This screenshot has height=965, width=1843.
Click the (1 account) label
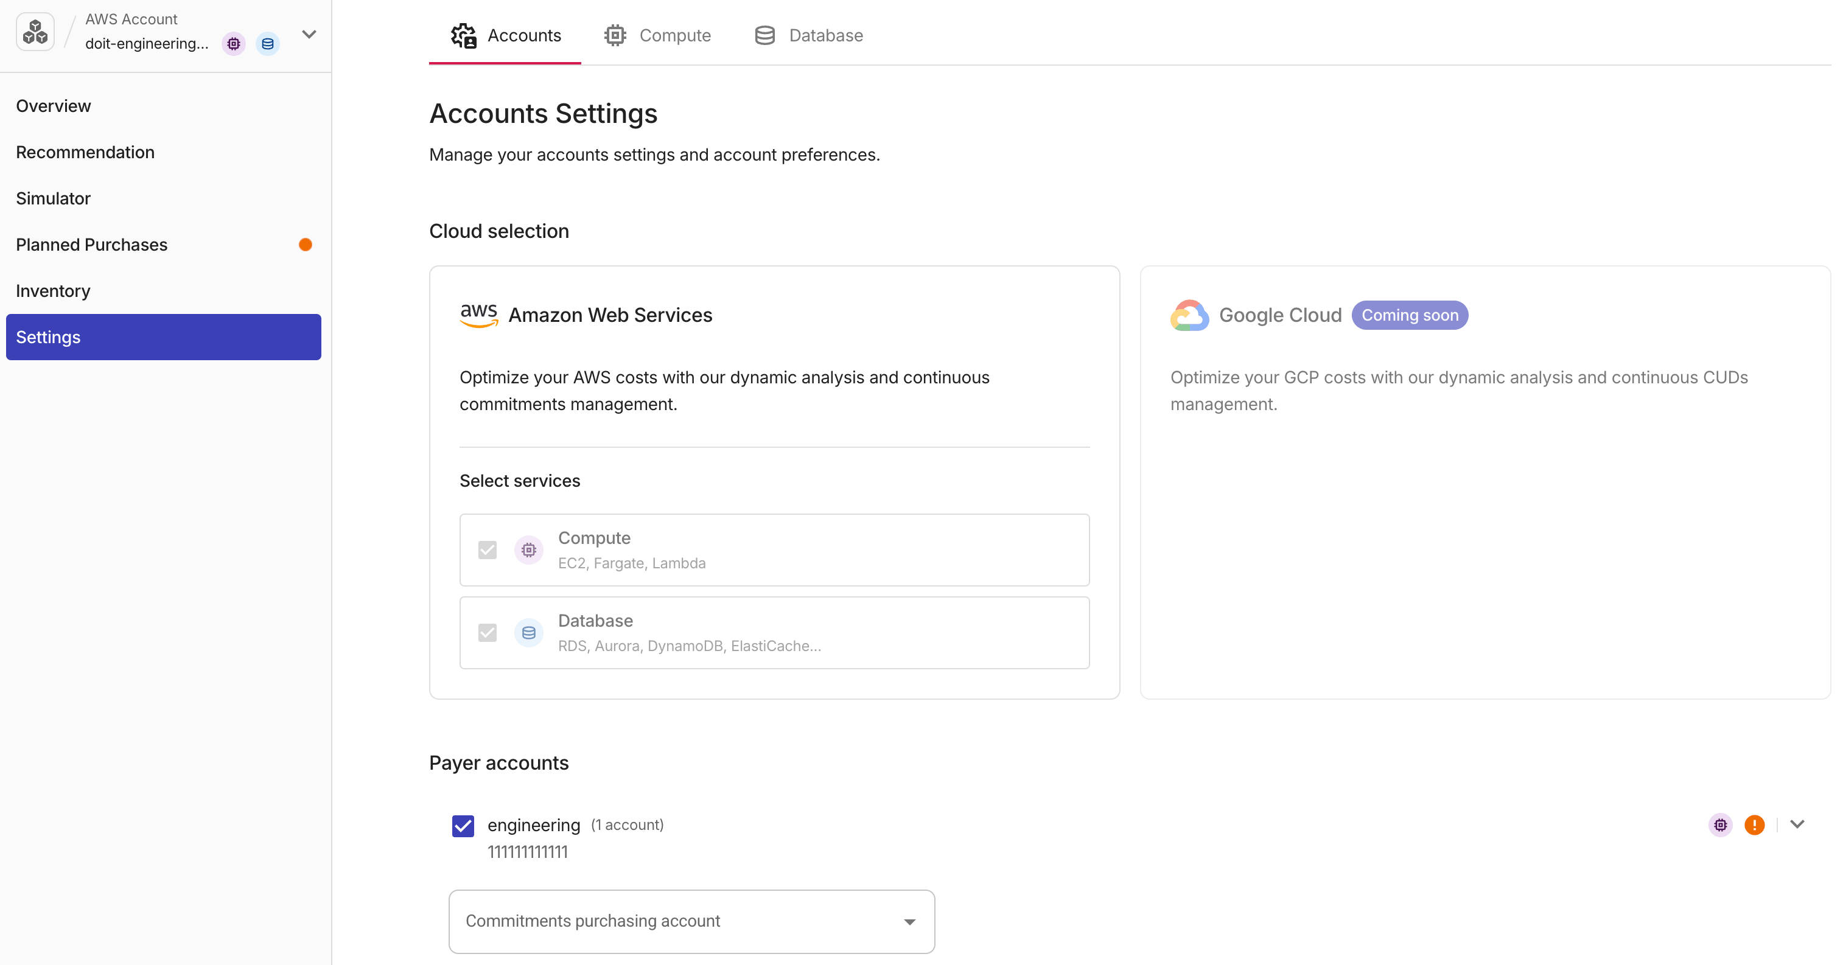click(x=628, y=825)
